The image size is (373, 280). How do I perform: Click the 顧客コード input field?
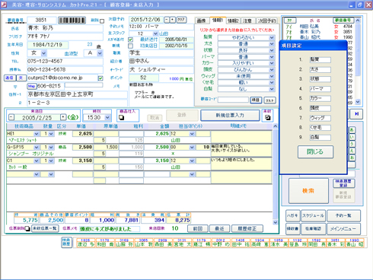233,100
